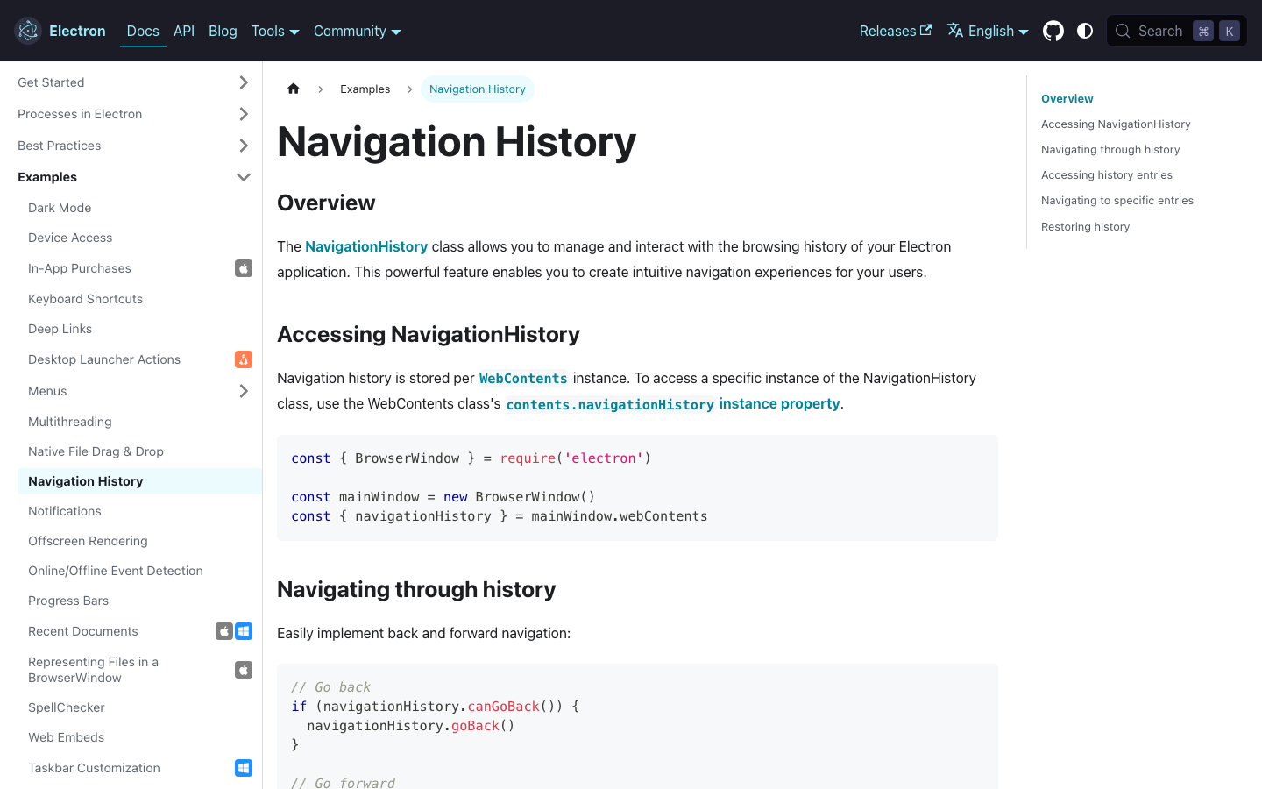Click the Apple badge beside Representing Files

(x=244, y=670)
